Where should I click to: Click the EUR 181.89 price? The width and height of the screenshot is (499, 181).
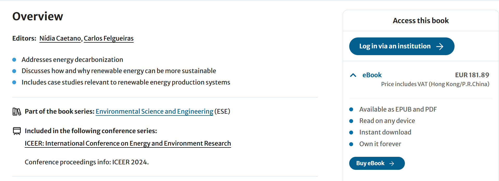point(472,75)
